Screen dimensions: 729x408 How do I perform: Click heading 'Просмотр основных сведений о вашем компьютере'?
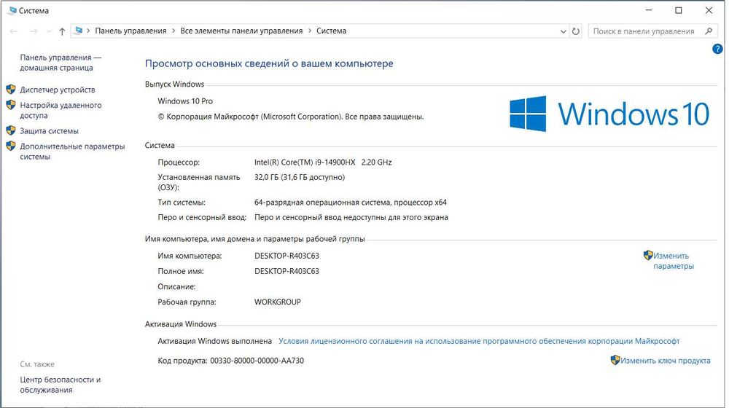269,63
